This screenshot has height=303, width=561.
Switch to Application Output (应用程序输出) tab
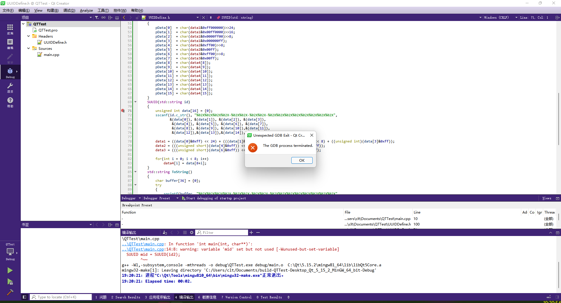click(x=157, y=297)
